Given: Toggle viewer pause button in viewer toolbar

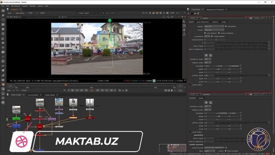Looking at the screenshot, I should 168,13.
